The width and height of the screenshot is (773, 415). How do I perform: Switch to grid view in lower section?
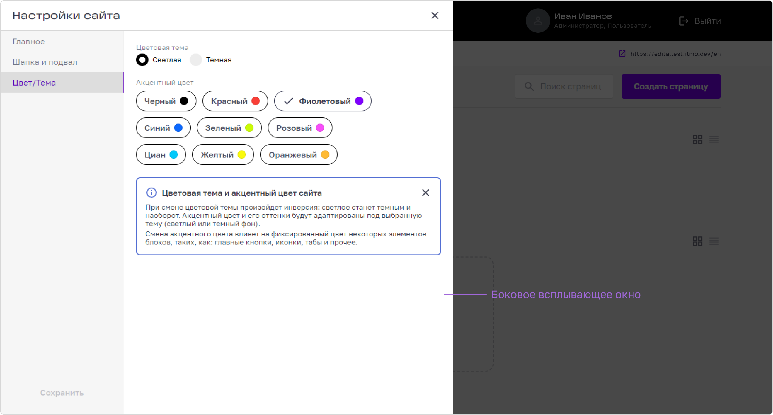point(697,241)
